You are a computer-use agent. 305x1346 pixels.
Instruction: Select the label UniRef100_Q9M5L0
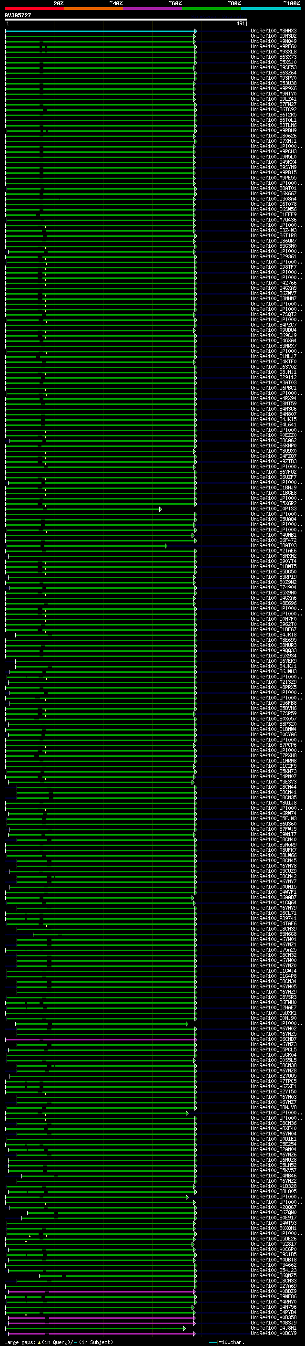pyautogui.click(x=274, y=157)
